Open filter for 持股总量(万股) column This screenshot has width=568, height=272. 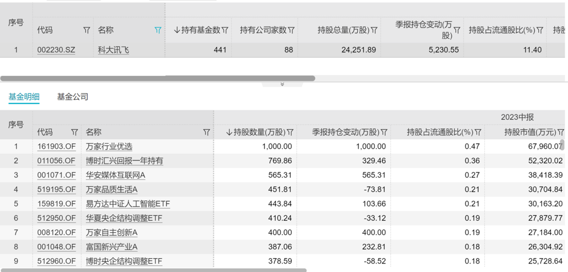(x=374, y=30)
